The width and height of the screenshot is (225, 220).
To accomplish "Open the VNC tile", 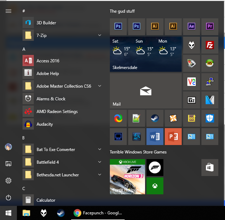I will [x=192, y=82].
